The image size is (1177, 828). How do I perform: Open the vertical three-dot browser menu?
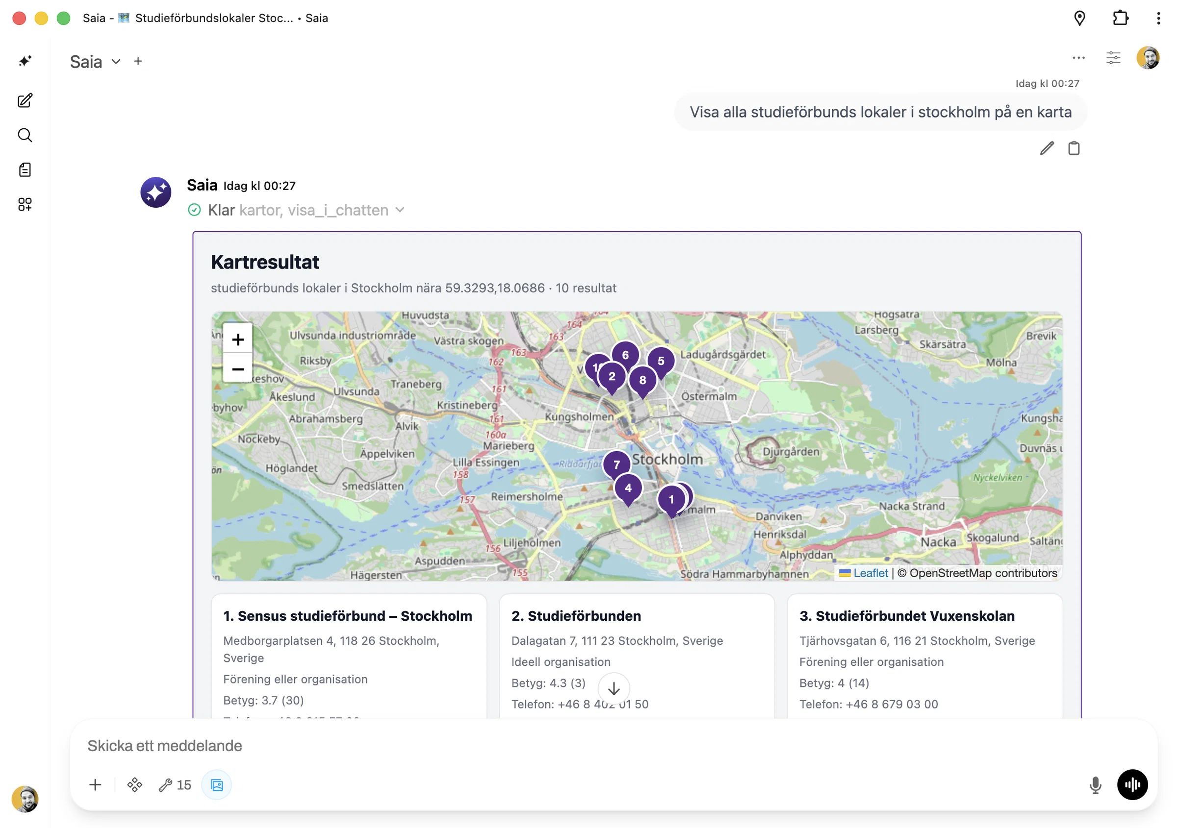coord(1158,18)
